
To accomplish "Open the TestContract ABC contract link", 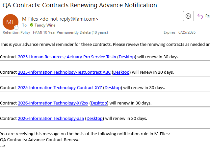I will point(64,72).
